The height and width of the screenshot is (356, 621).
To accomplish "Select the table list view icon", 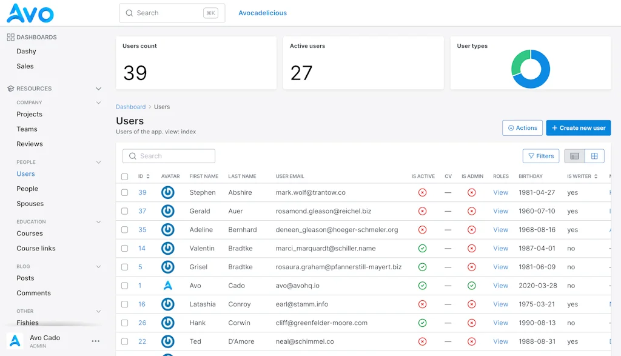I will click(x=574, y=156).
